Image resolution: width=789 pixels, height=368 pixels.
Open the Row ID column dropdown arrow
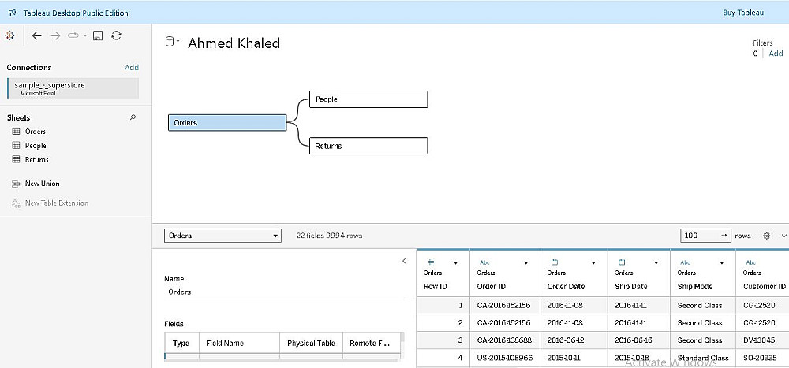pyautogui.click(x=456, y=263)
